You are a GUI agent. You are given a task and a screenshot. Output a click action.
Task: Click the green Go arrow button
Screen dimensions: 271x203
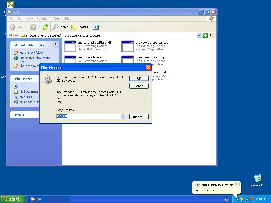click(x=205, y=35)
